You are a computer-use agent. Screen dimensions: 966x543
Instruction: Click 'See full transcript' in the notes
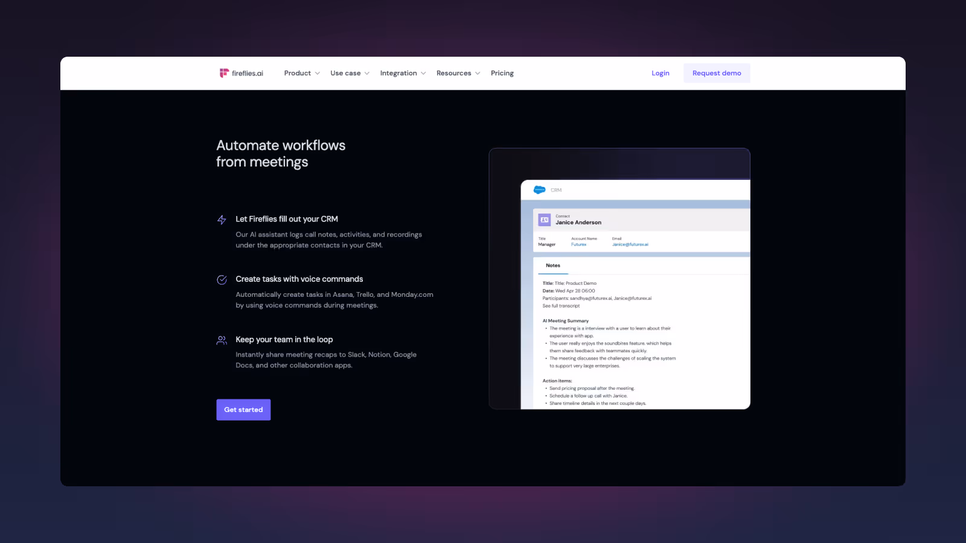pyautogui.click(x=561, y=306)
